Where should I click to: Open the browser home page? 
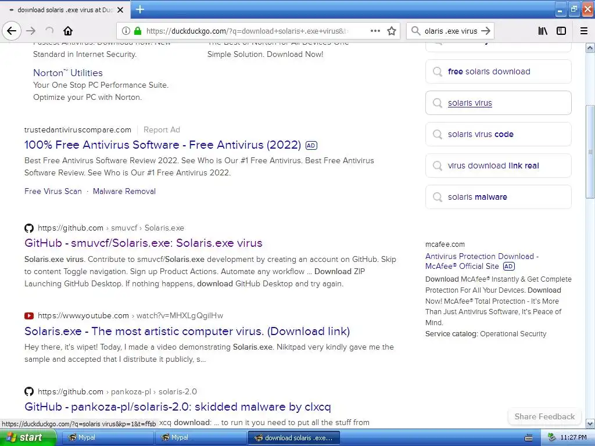68,31
